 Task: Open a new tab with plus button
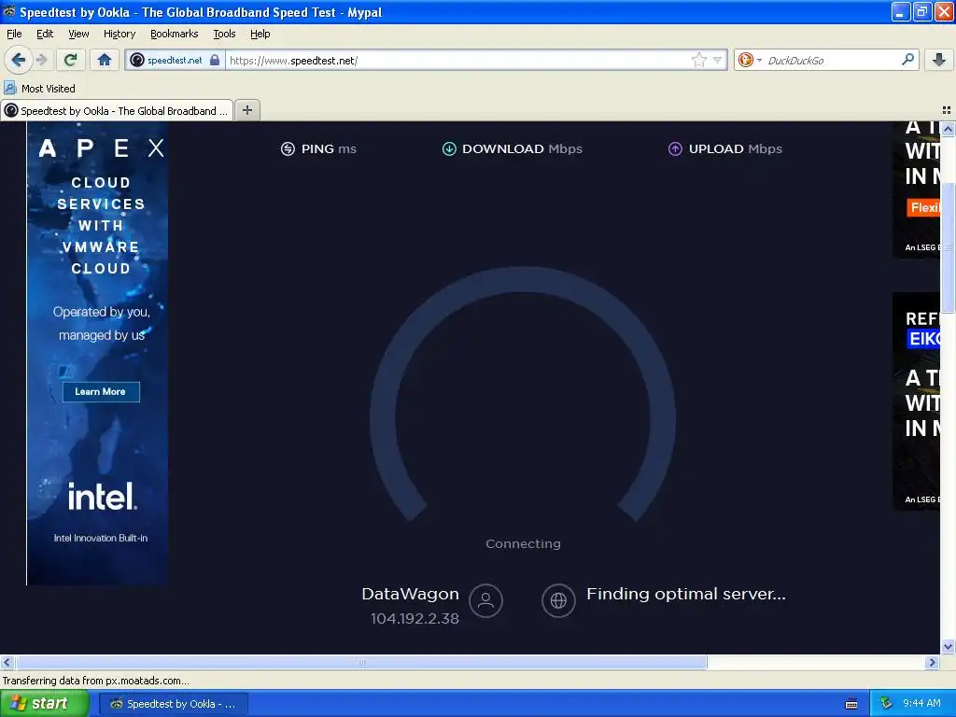coord(246,110)
